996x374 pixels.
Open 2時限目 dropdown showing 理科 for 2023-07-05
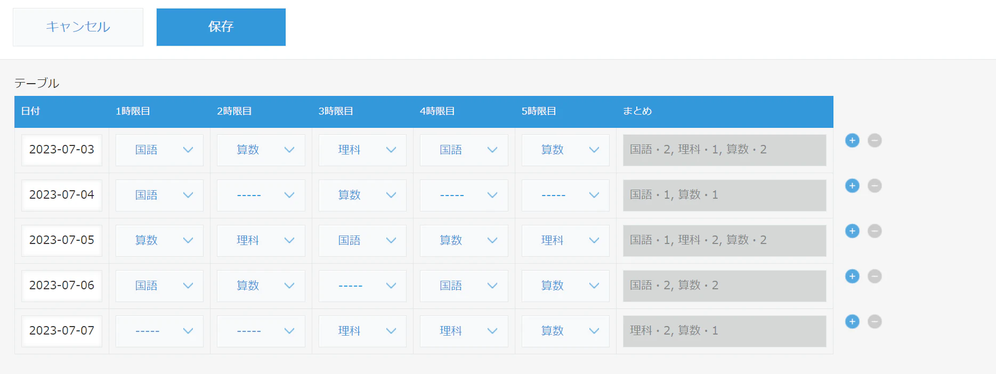pos(261,241)
